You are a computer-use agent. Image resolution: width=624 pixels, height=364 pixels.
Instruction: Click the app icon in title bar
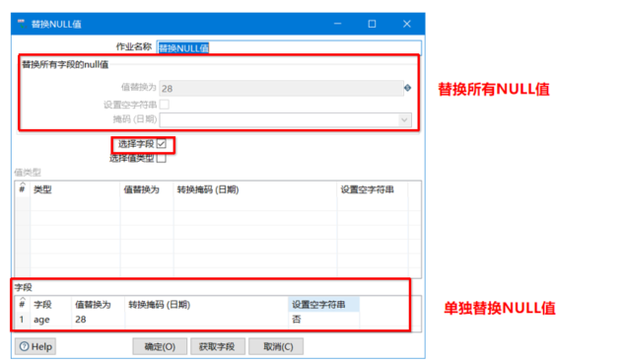(x=22, y=24)
